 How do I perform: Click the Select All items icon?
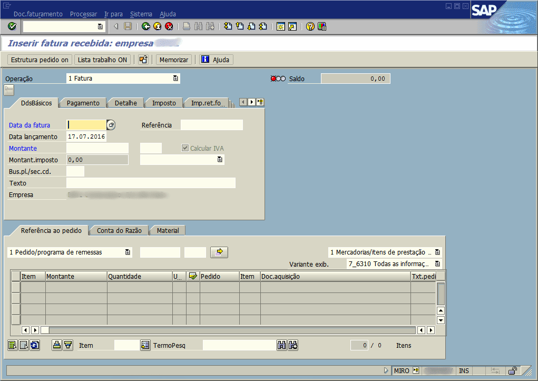pyautogui.click(x=12, y=345)
